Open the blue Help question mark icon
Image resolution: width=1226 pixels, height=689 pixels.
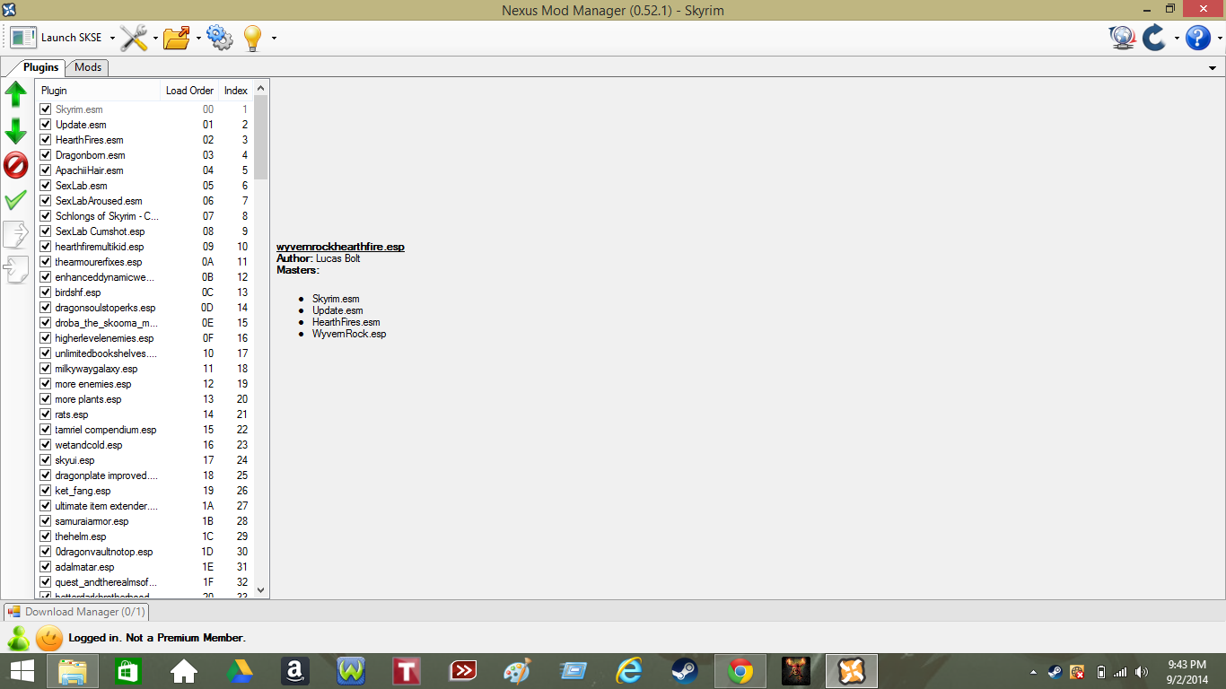coord(1198,38)
